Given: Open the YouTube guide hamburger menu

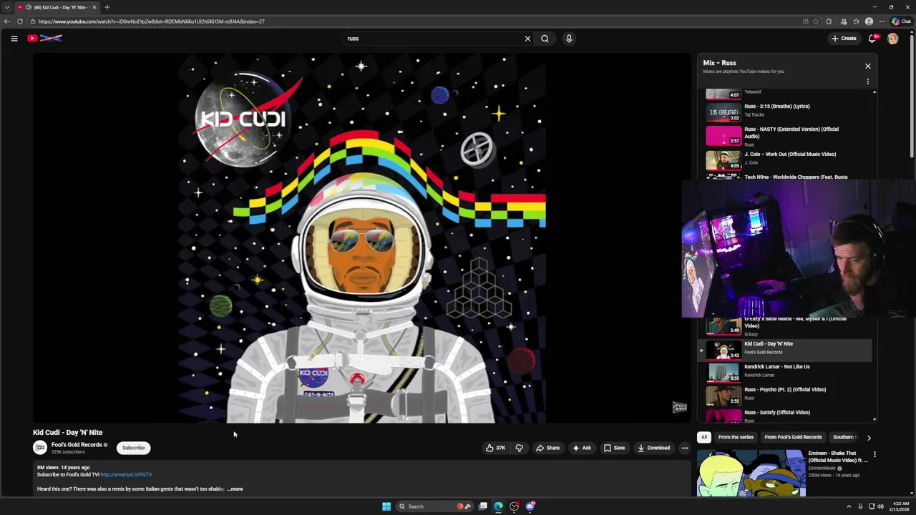Looking at the screenshot, I should [x=14, y=39].
